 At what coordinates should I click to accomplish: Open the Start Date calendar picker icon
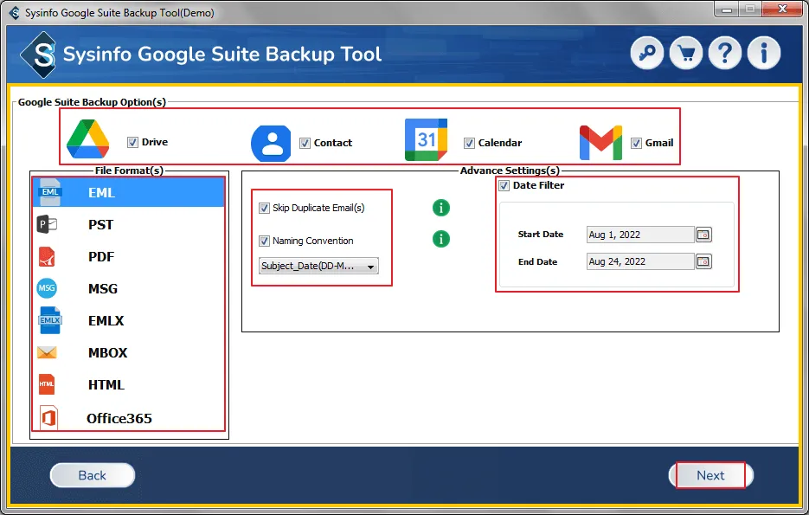point(703,235)
